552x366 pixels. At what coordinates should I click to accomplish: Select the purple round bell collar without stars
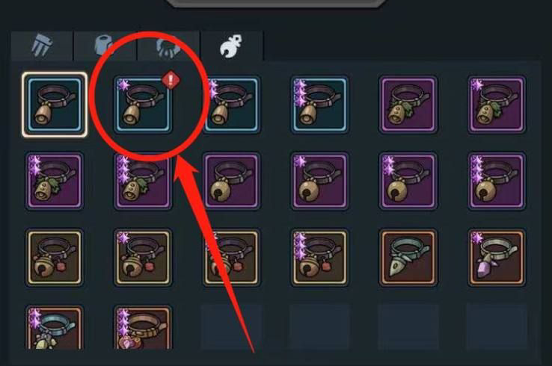231,181
